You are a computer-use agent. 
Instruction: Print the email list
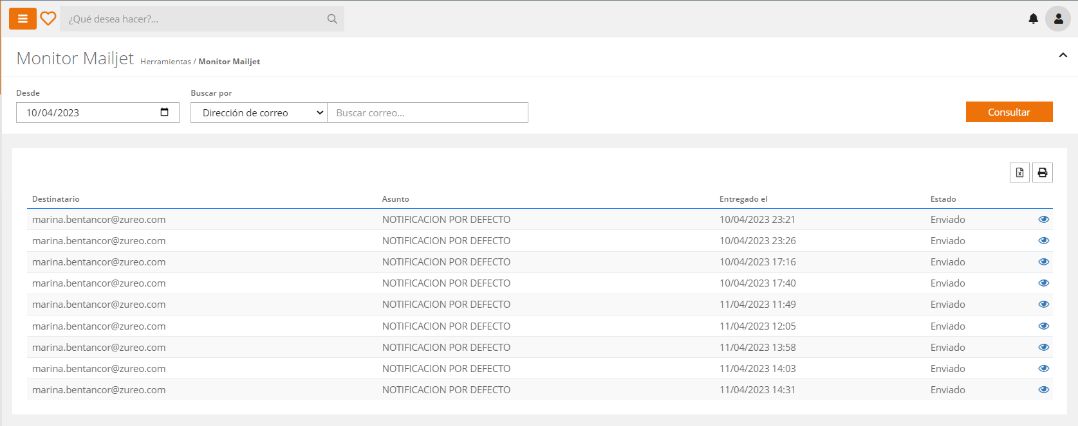point(1042,172)
